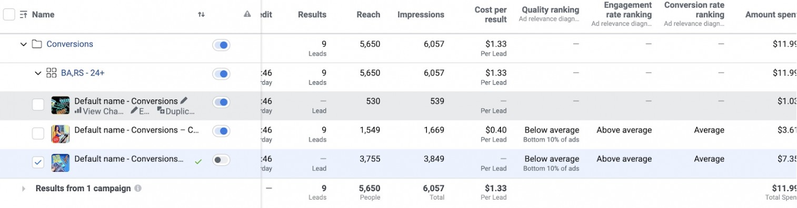This screenshot has width=797, height=208.
Task: Turn off the Conversions campaign toggle
Action: coord(221,45)
